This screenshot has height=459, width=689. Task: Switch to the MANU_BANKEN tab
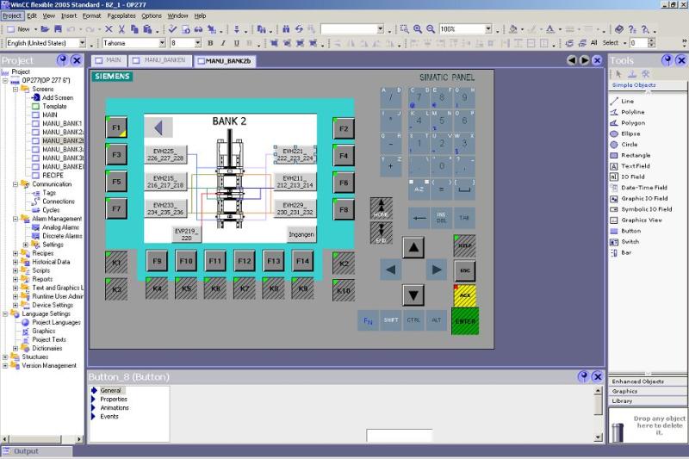pos(160,60)
